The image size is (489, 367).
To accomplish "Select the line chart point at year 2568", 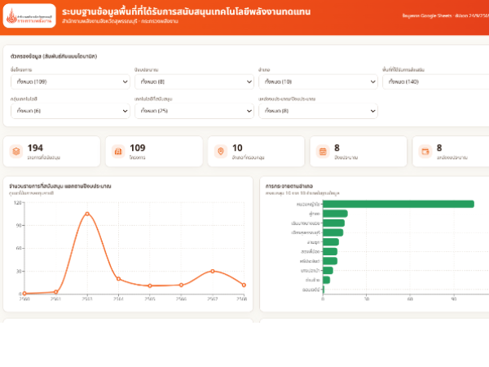I will coord(244,285).
